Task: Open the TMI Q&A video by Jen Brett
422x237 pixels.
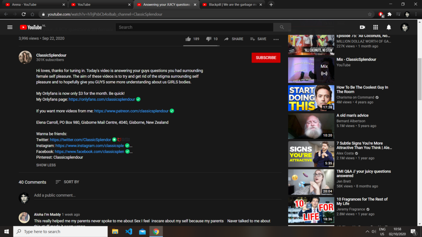Action: (364, 173)
